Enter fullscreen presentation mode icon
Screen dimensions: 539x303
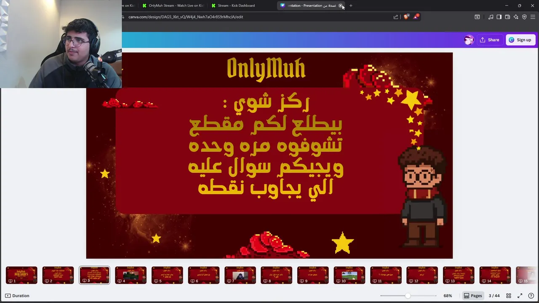click(x=520, y=296)
